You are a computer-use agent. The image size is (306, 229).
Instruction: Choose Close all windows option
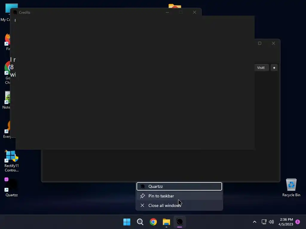pos(179,205)
